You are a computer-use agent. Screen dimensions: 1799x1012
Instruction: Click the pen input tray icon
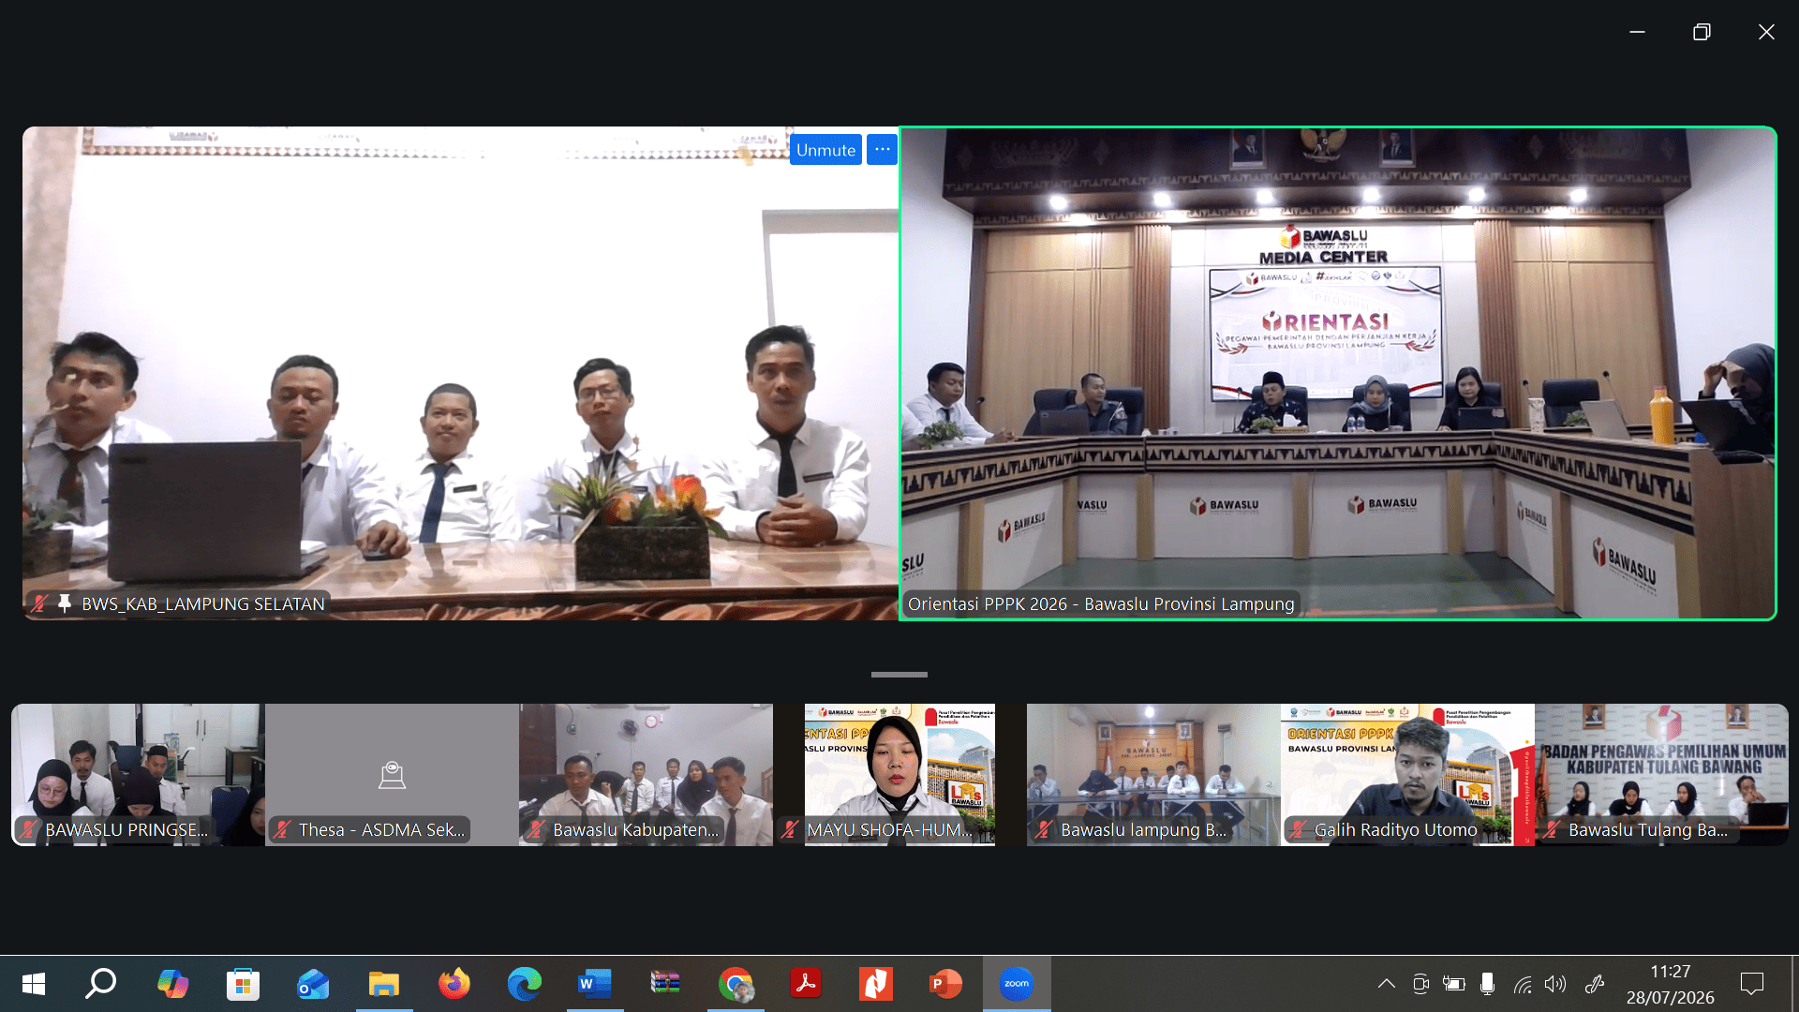pos(1595,984)
